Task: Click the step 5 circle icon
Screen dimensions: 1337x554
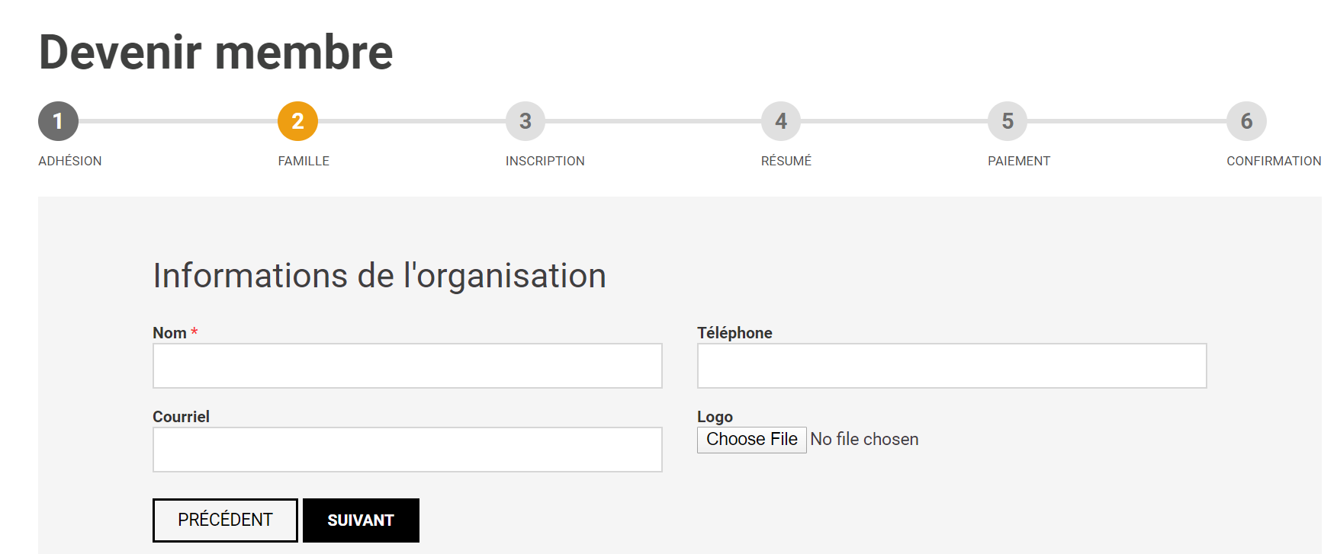Action: (1008, 121)
